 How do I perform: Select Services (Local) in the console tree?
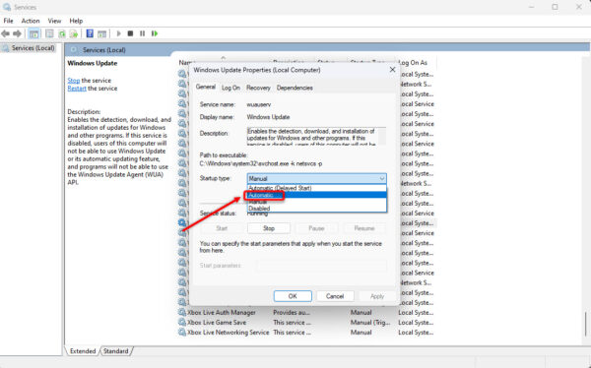[33, 48]
